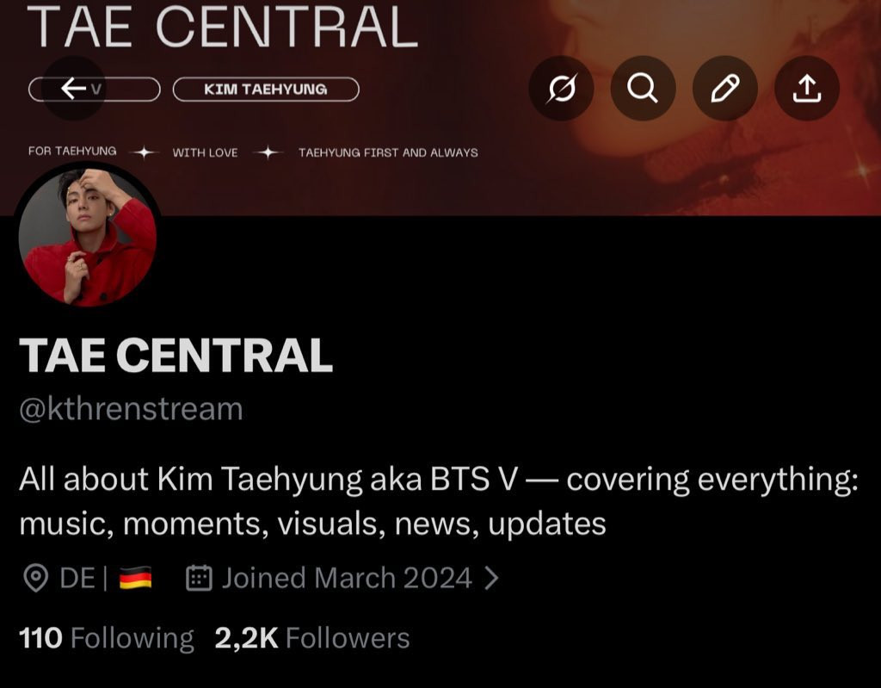Viewport: 881px width, 688px height.
Task: Expand account info via Joined chevron
Action: tap(491, 578)
